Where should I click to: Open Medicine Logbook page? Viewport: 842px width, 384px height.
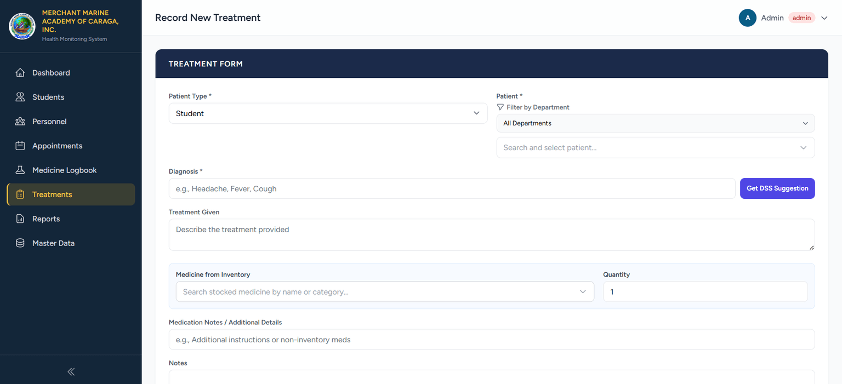pos(71,170)
